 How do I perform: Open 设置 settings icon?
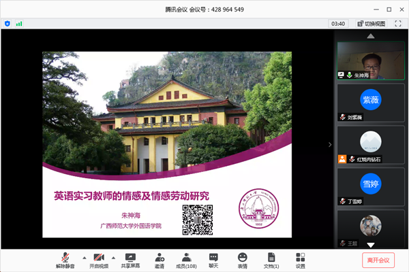tap(300, 258)
